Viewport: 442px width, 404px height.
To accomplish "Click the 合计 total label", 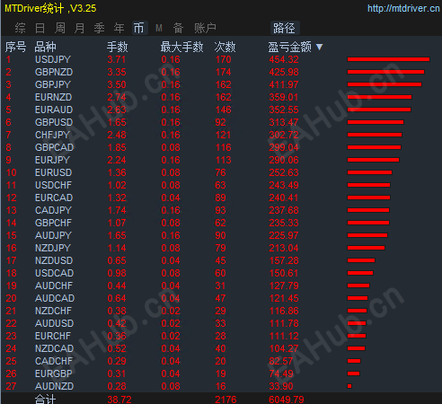I will pos(45,400).
